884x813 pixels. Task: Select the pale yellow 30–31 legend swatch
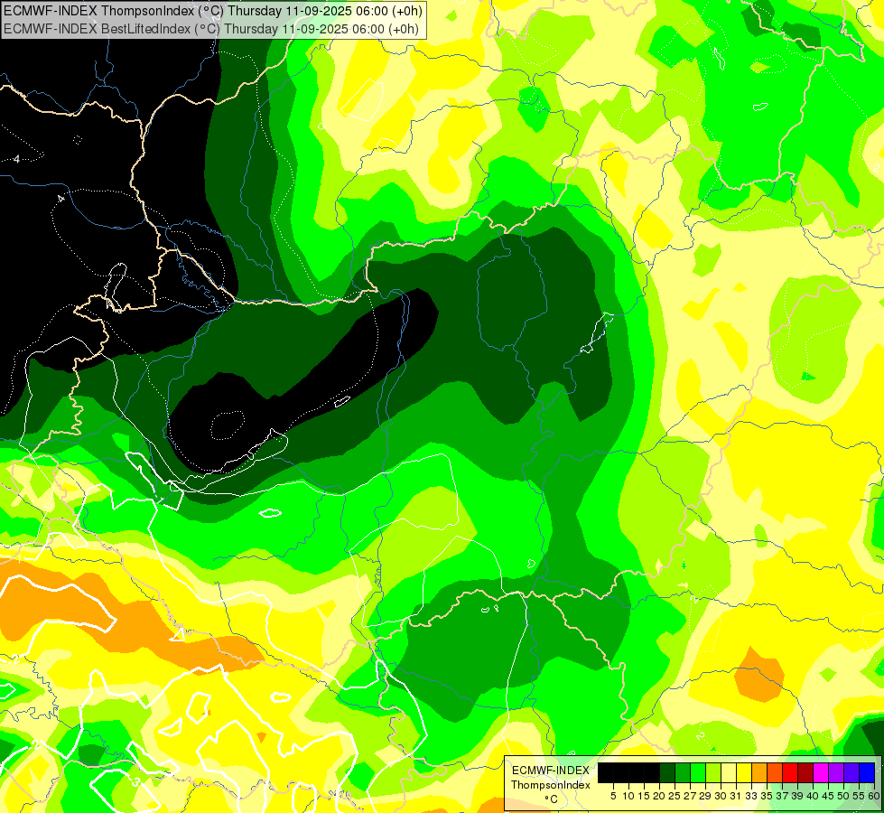click(729, 772)
